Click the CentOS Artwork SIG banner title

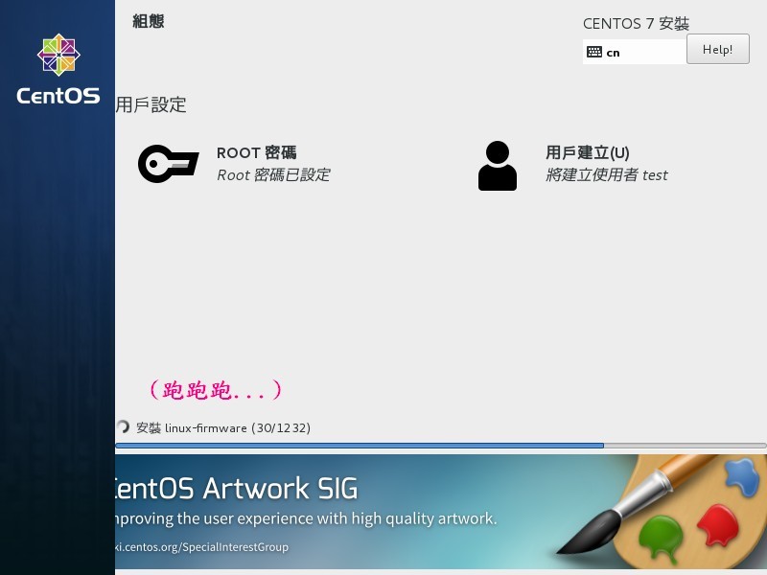click(x=237, y=488)
